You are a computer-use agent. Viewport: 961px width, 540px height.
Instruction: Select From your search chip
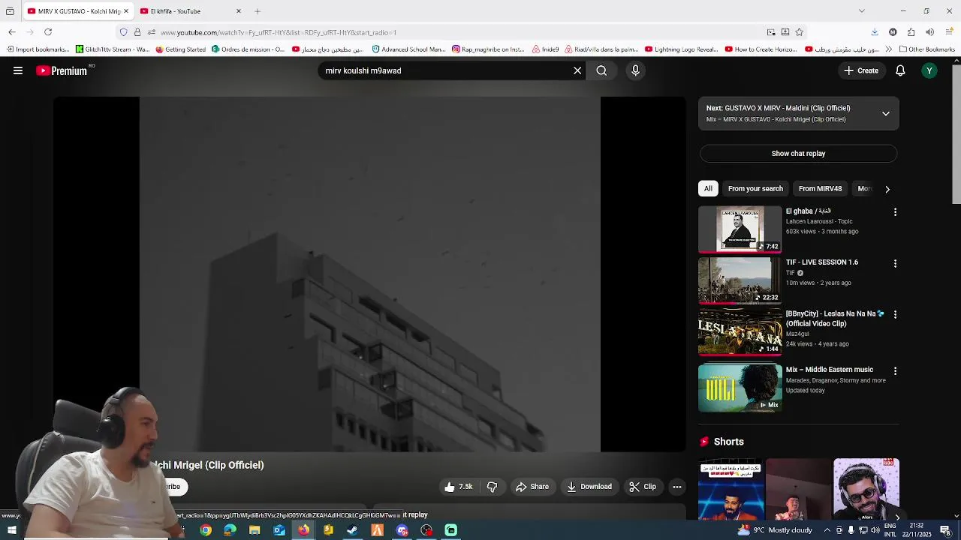pyautogui.click(x=755, y=189)
